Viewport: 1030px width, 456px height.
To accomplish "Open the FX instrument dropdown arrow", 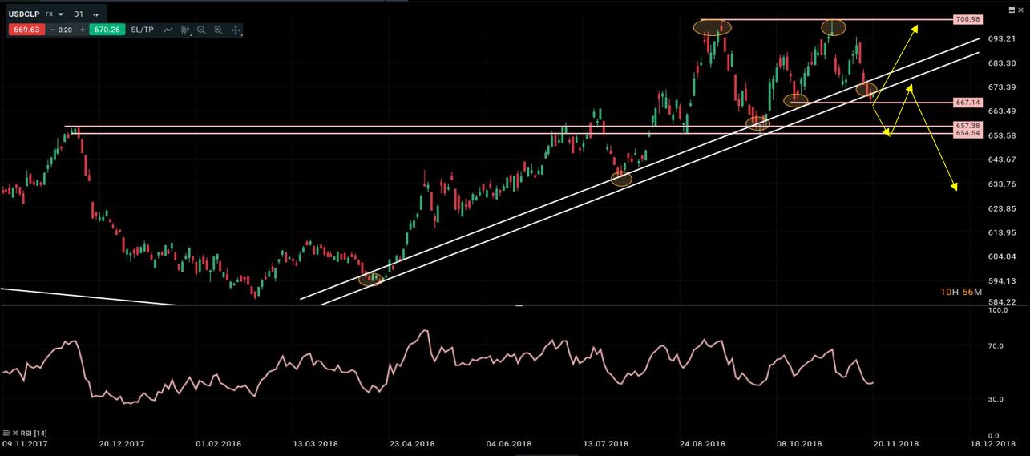I will tap(61, 15).
